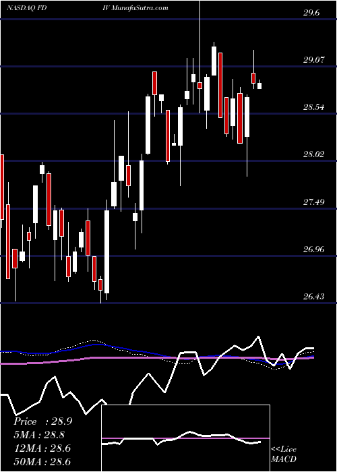Click the <<Live MACD label

[x=284, y=454]
